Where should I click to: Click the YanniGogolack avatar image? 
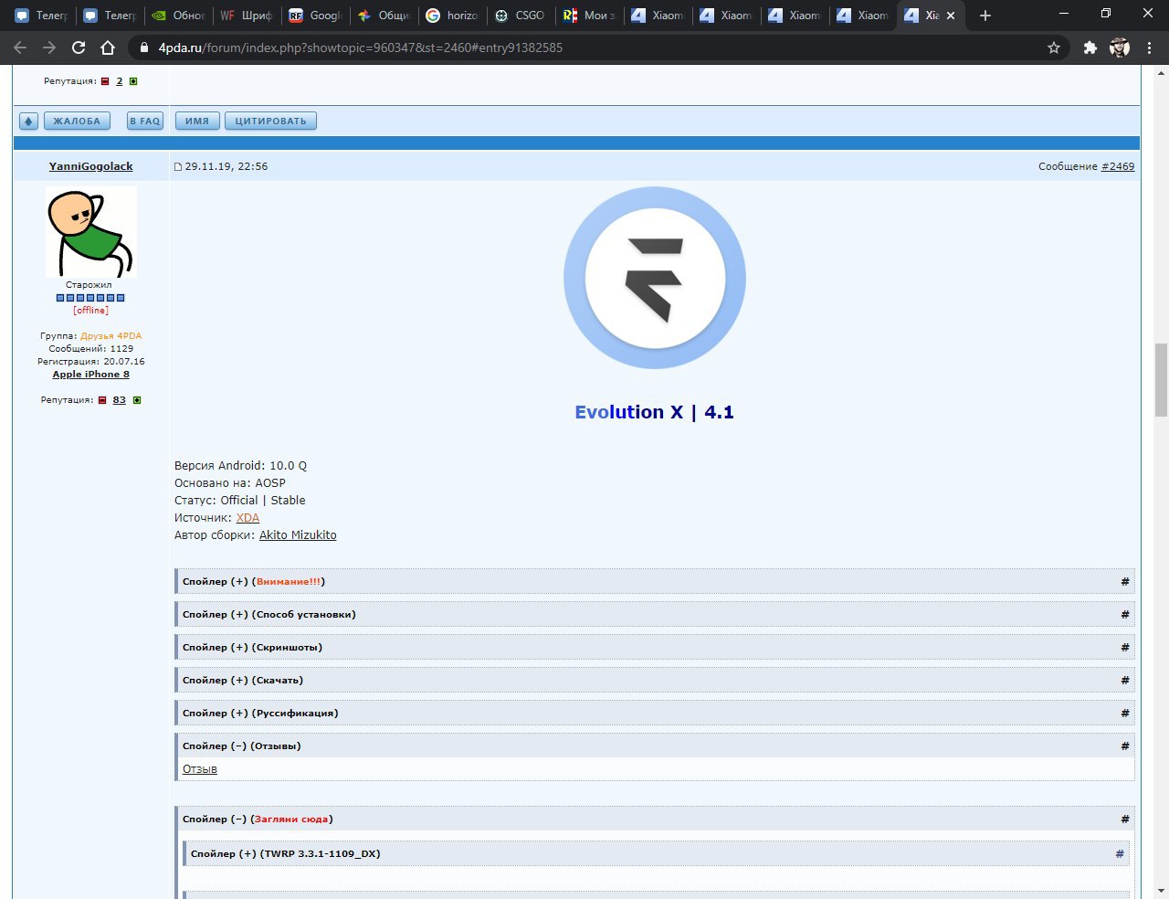(91, 232)
